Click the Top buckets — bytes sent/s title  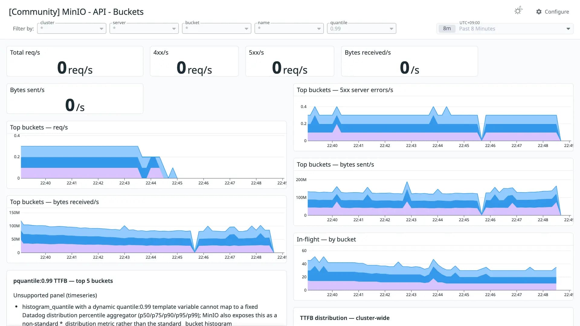pos(335,165)
